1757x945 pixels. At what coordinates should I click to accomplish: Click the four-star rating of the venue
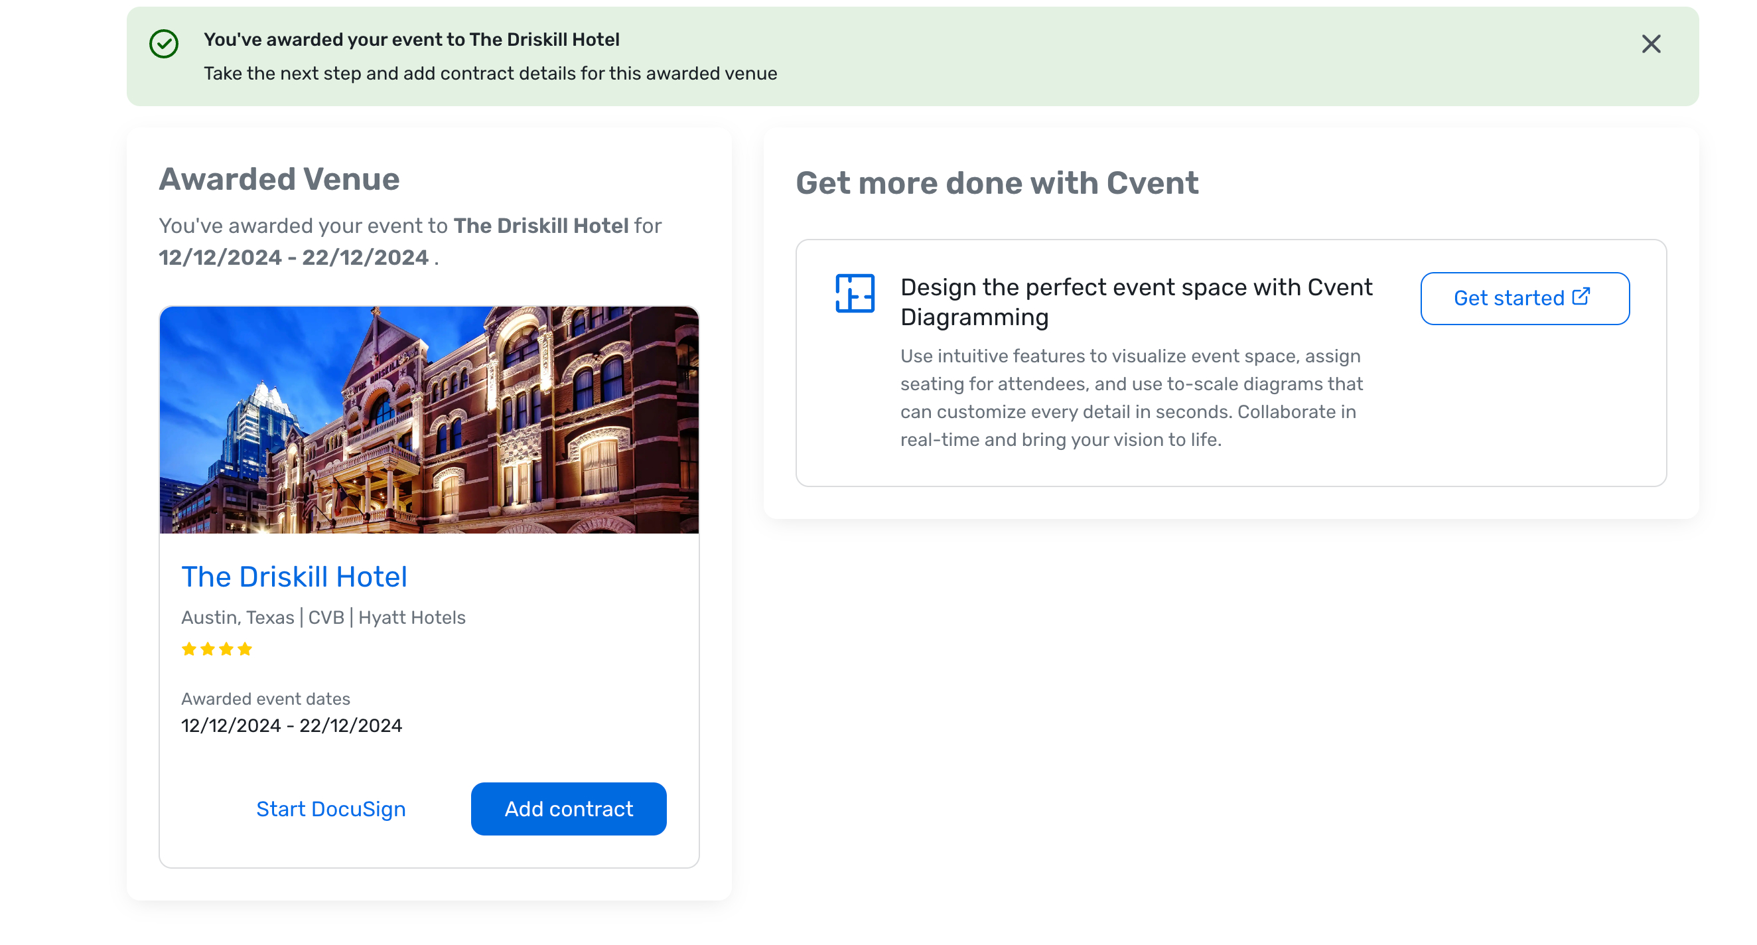pos(217,649)
